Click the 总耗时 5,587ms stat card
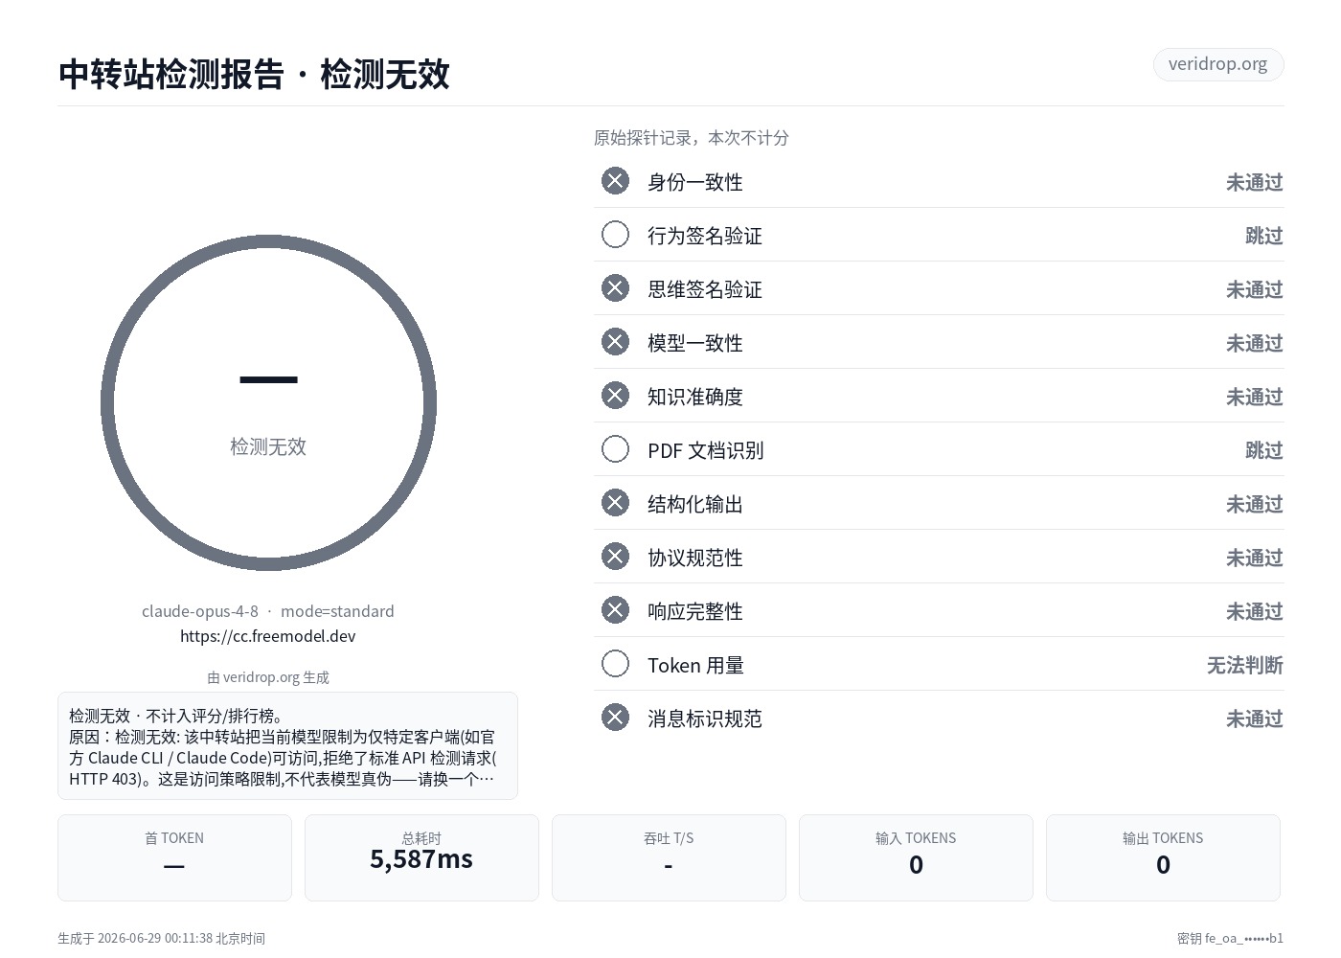 click(421, 857)
